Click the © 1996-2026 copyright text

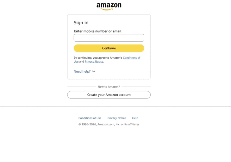pyautogui.click(x=87, y=124)
